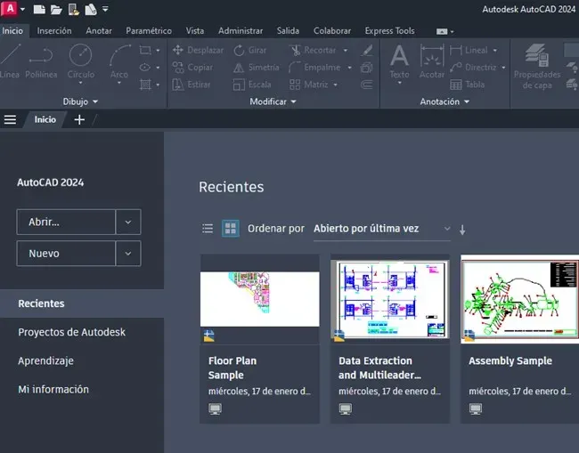
Task: Expand the Modificar panel
Action: click(273, 101)
